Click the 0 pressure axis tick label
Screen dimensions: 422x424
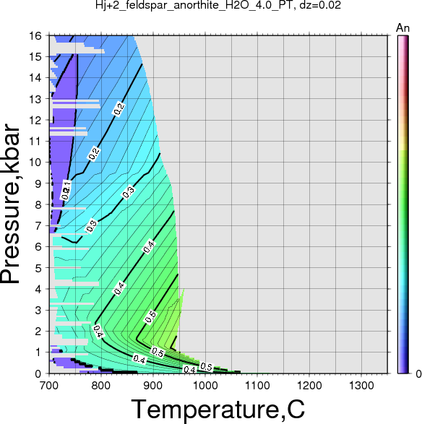[38, 374]
